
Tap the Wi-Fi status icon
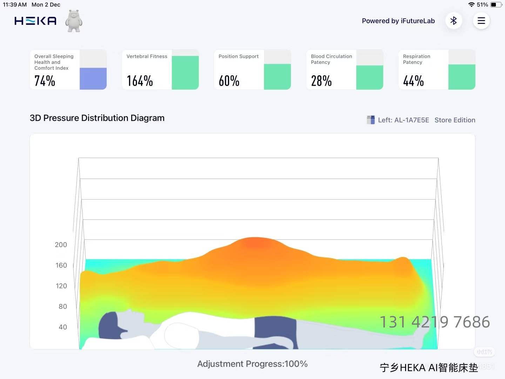pyautogui.click(x=471, y=5)
